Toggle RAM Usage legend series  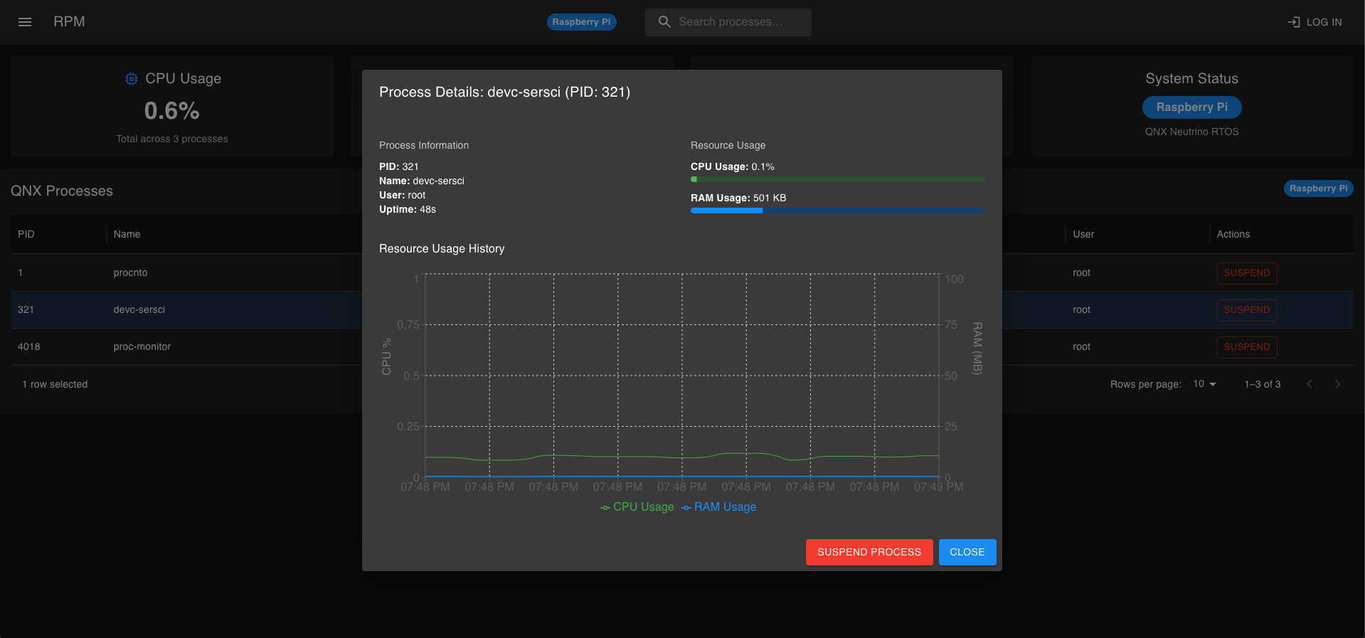pyautogui.click(x=718, y=507)
